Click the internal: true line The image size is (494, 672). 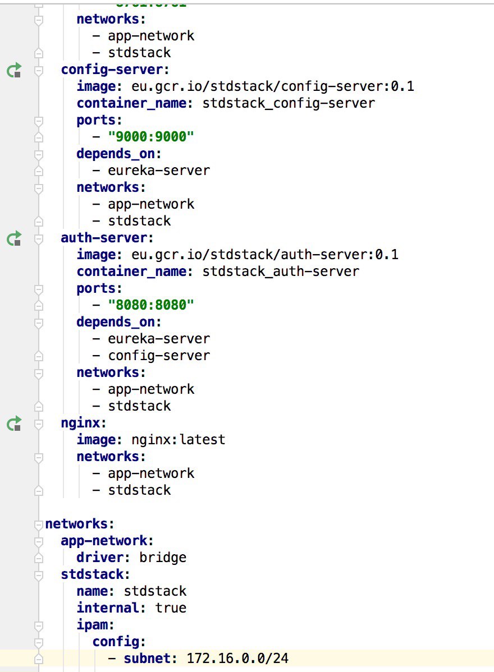coord(131,608)
